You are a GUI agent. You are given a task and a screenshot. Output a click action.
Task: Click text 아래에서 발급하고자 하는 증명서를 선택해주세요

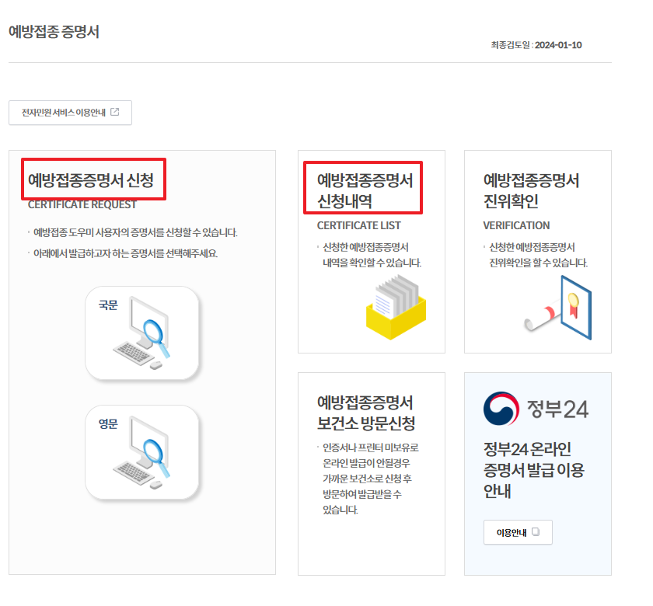[125, 253]
